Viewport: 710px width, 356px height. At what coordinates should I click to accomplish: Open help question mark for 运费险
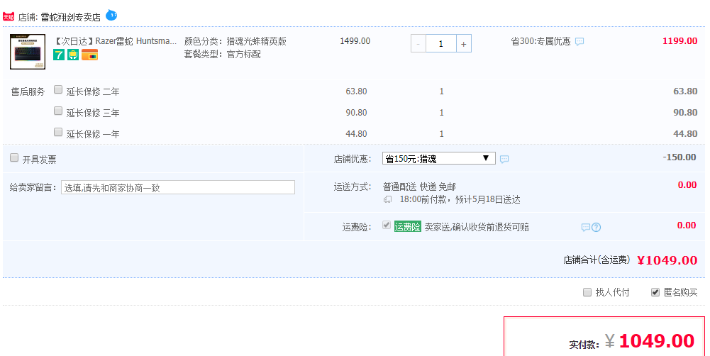click(596, 228)
